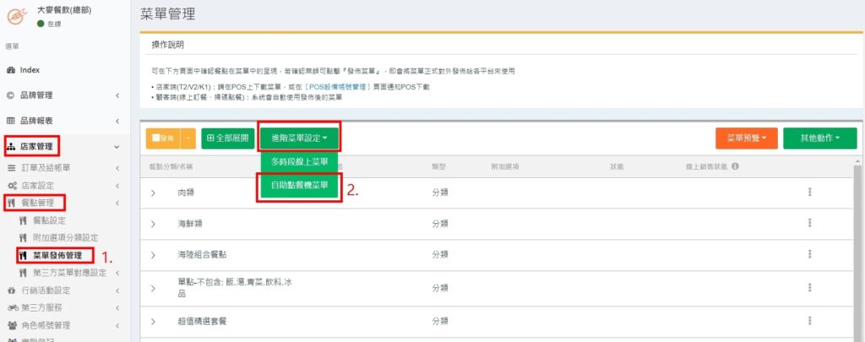Expand the 肉類 category row
The image size is (865, 342).
154,193
